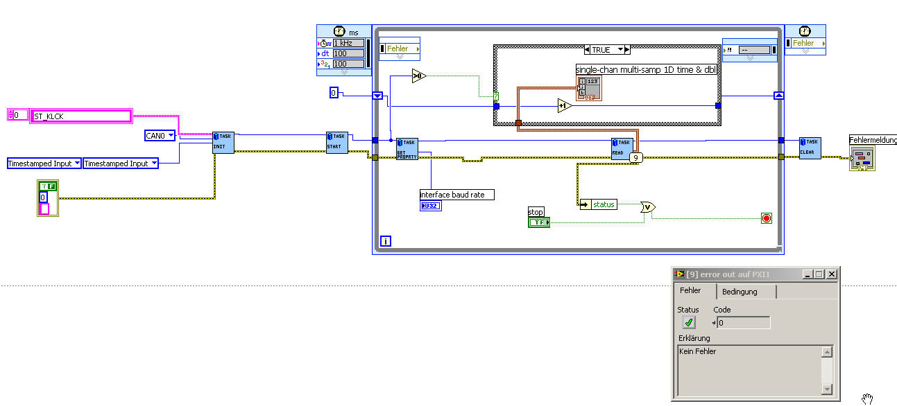
Task: Open the first Timestamped Input dropdown
Action: click(44, 164)
